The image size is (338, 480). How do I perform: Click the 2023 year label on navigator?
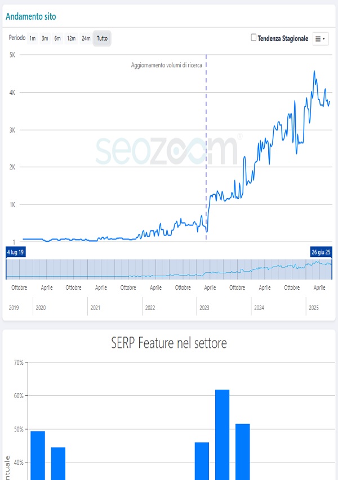coord(204,308)
